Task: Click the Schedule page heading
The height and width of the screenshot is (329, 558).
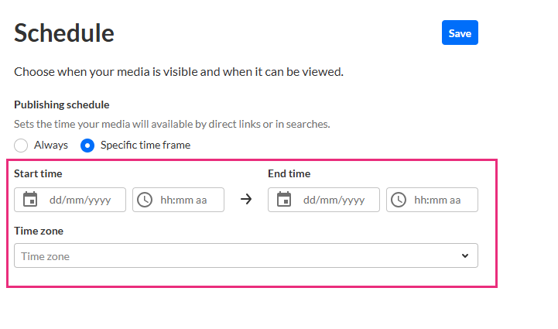Action: pos(64,33)
